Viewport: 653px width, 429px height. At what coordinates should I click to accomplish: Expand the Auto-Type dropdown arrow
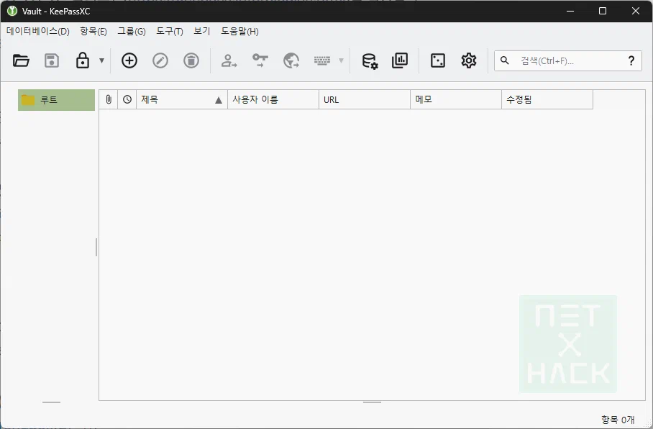[341, 61]
